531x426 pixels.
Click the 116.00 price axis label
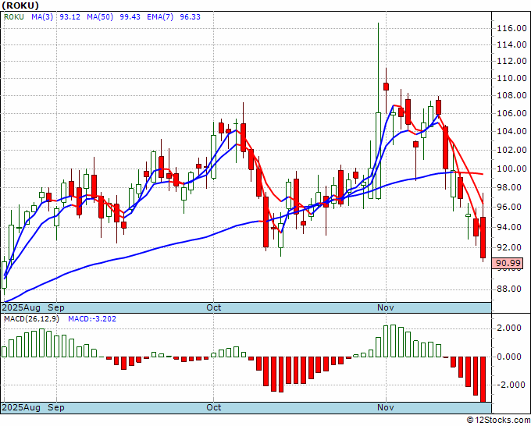(x=511, y=28)
